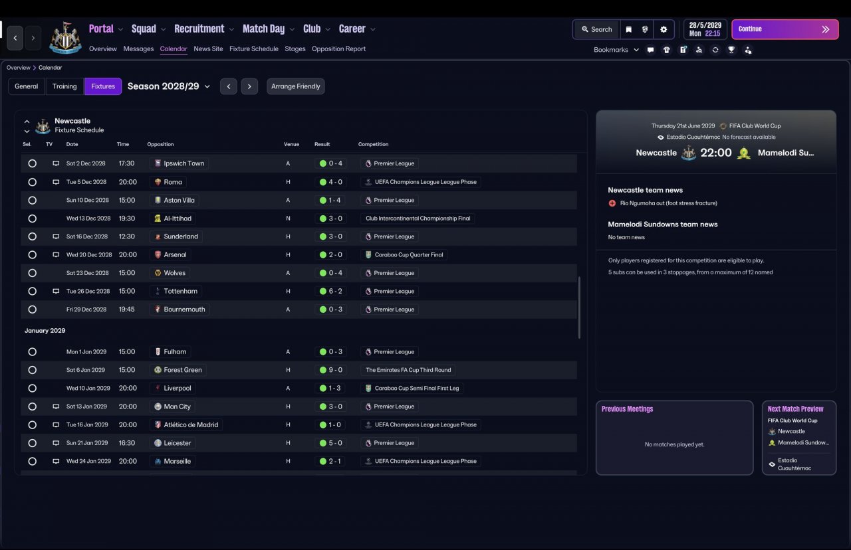
Task: Open the Messages sub-tab
Action: pyautogui.click(x=138, y=48)
